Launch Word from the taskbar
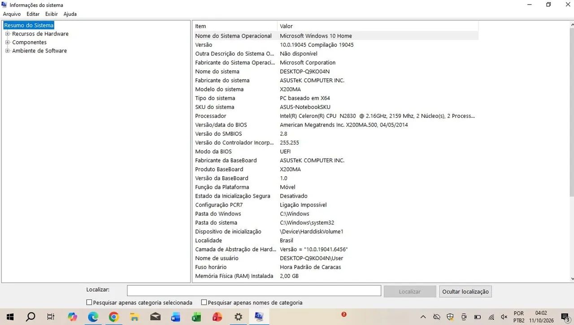Image resolution: width=574 pixels, height=325 pixels. point(176,317)
